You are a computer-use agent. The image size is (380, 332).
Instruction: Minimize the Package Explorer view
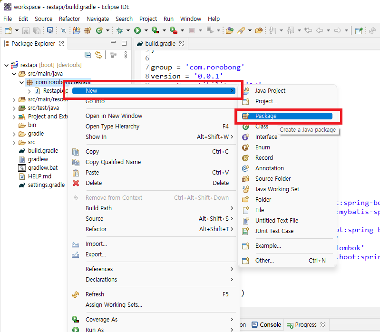(x=113, y=42)
